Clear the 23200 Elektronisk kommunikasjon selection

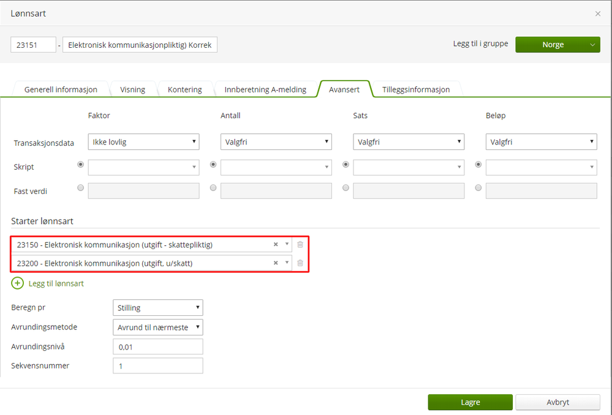(x=276, y=263)
